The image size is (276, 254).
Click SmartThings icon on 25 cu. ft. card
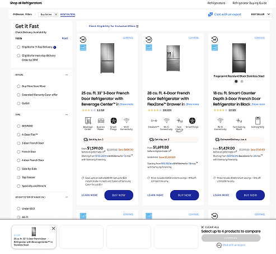[114, 121]
